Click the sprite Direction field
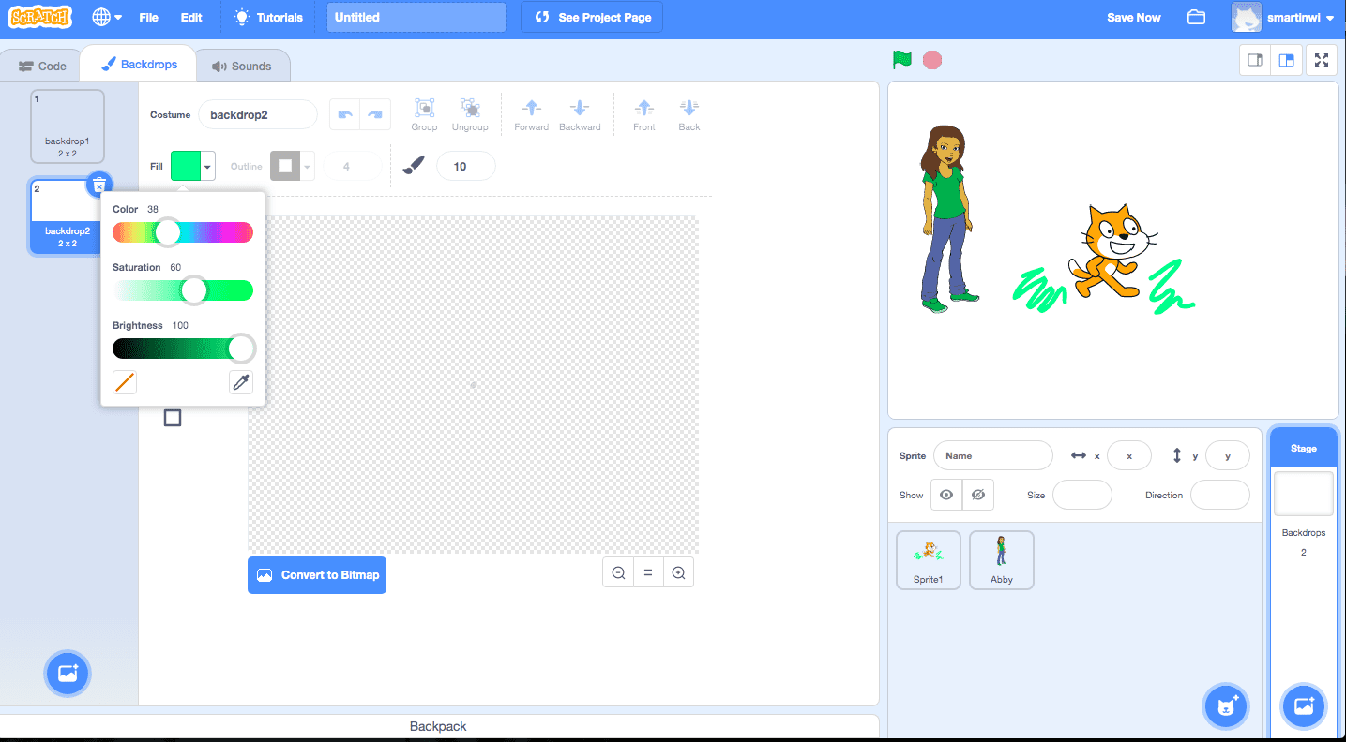 pos(1220,495)
